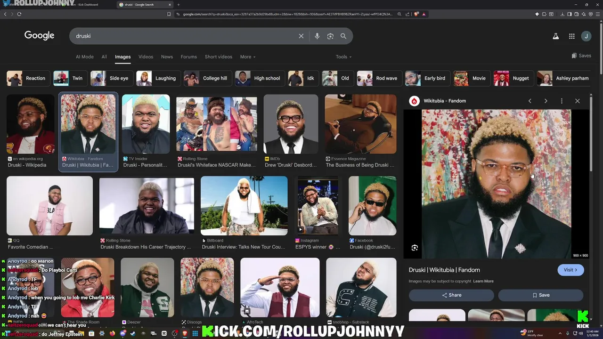Viewport: 603px width, 339px height.
Task: Start a voice search with the microphone
Action: tap(317, 36)
